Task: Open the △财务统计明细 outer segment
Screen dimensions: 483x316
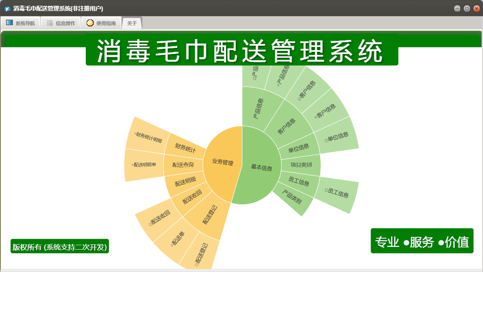Action: click(148, 137)
